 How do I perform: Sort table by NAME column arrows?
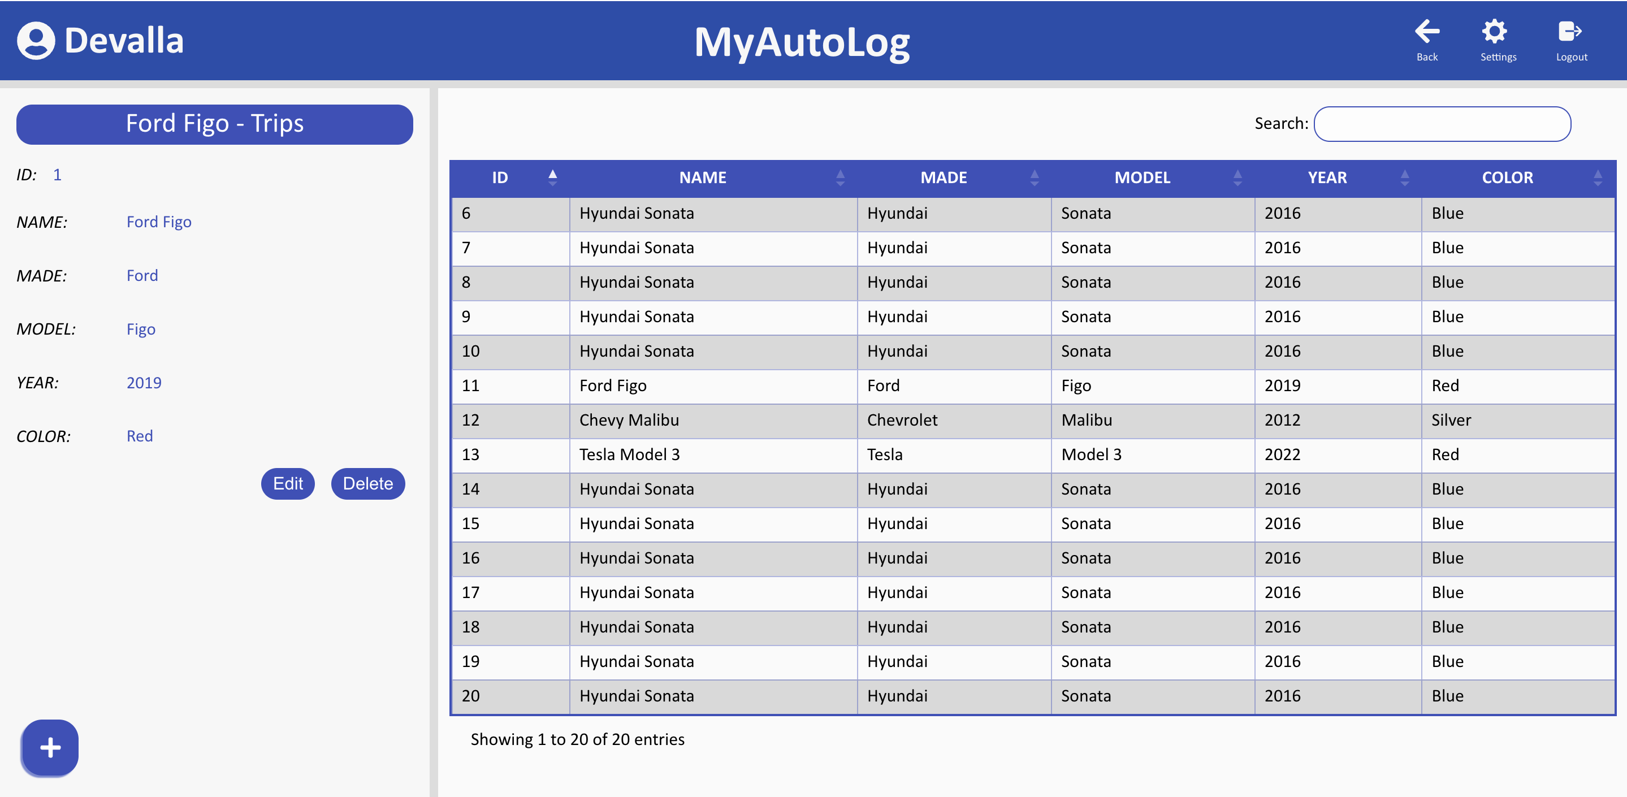pyautogui.click(x=840, y=177)
